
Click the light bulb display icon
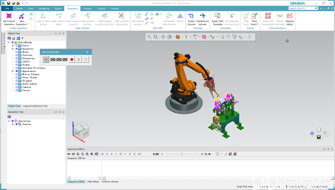(x=186, y=37)
